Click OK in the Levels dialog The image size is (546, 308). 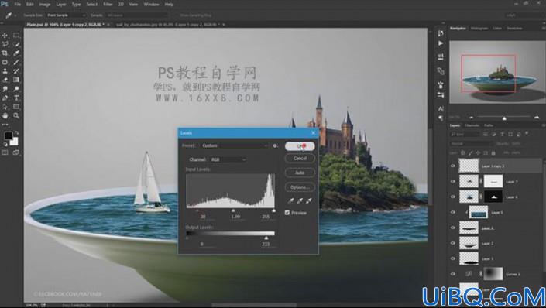[300, 146]
